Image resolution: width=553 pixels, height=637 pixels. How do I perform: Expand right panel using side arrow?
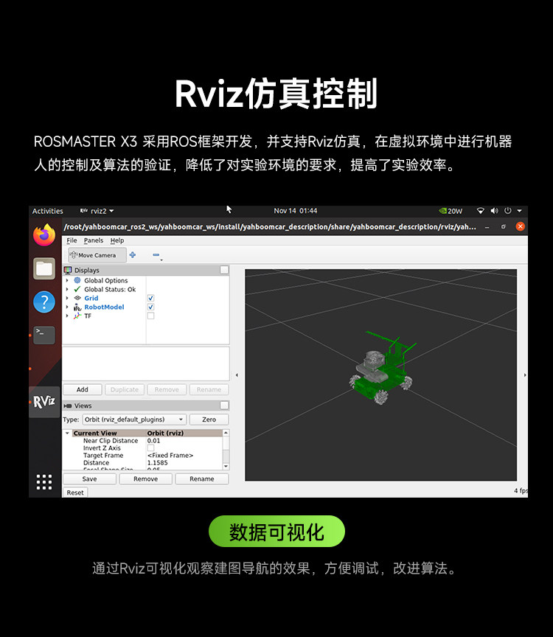tap(525, 375)
